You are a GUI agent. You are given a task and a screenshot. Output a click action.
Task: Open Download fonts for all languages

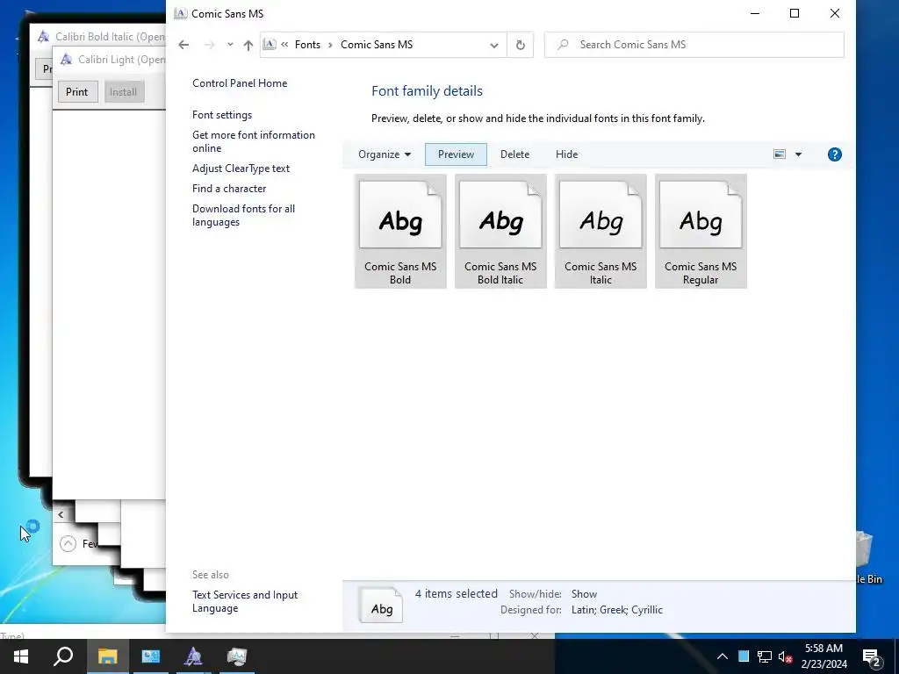(x=244, y=216)
